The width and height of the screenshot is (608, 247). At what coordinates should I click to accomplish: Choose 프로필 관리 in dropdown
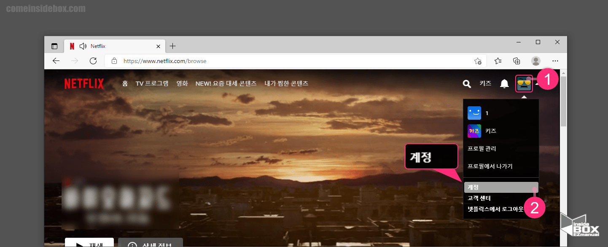click(482, 149)
